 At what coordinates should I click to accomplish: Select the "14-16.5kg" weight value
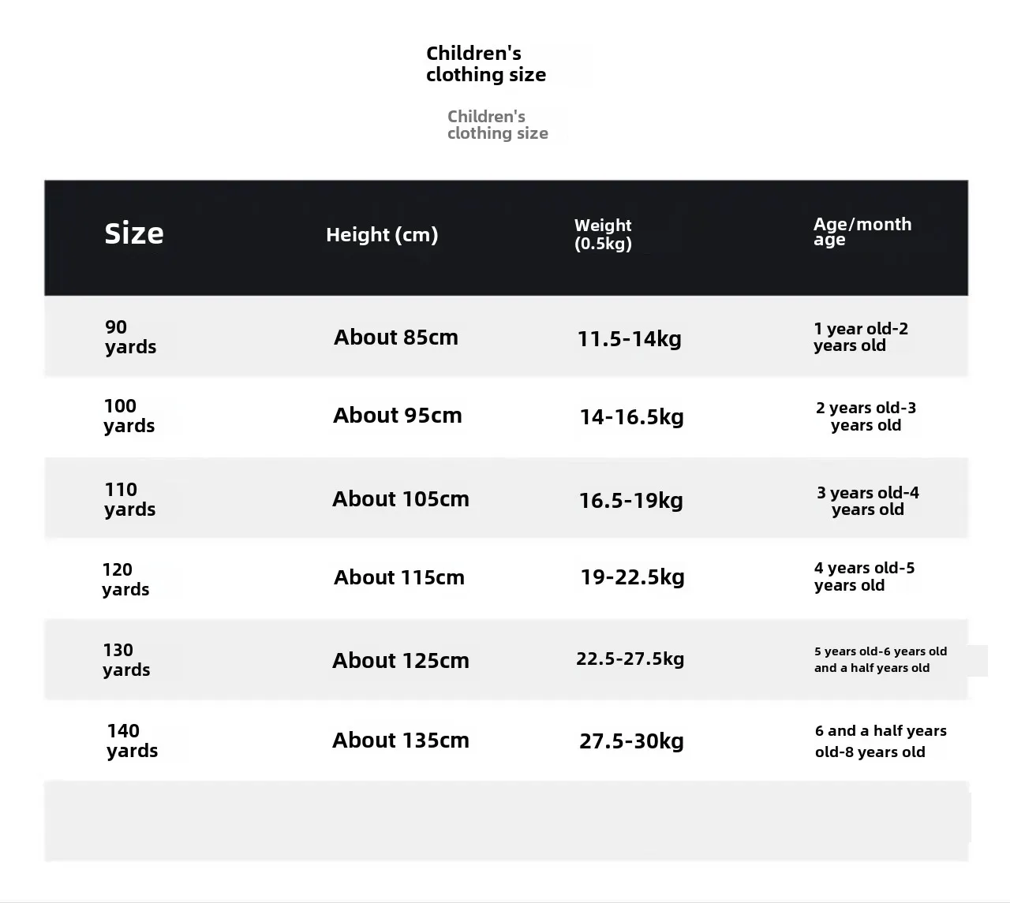click(631, 417)
